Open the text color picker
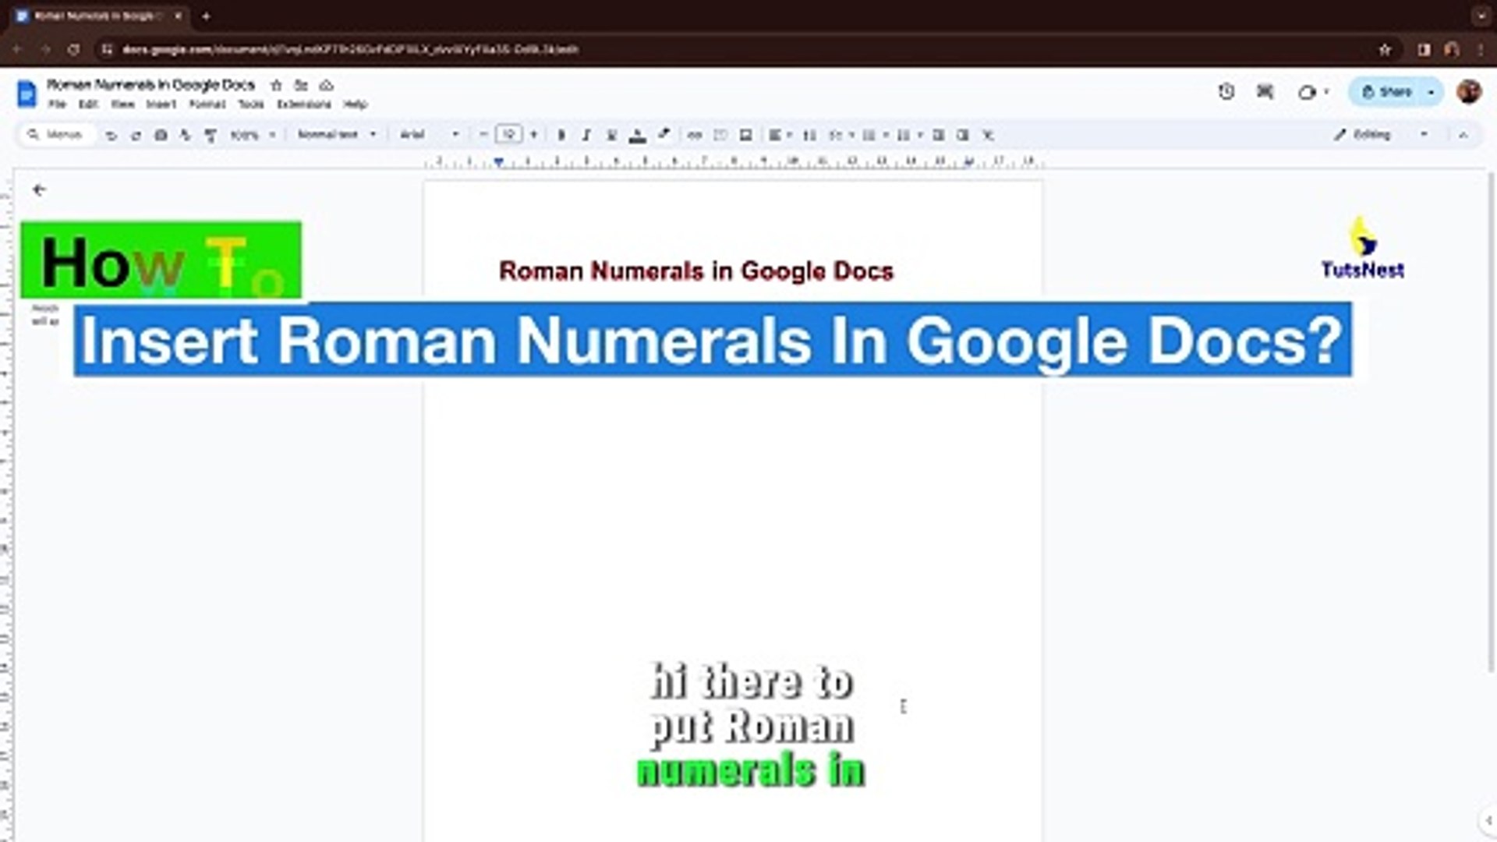 tap(637, 135)
